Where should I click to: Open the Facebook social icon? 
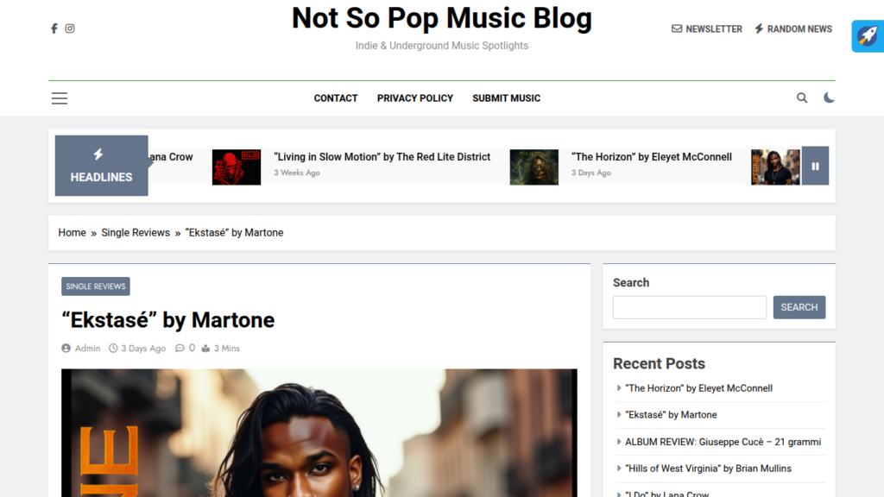click(54, 28)
